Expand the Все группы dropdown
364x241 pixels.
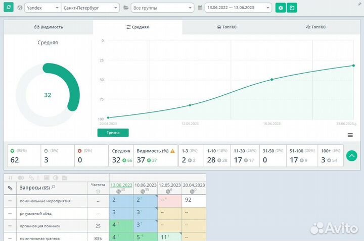(x=162, y=8)
